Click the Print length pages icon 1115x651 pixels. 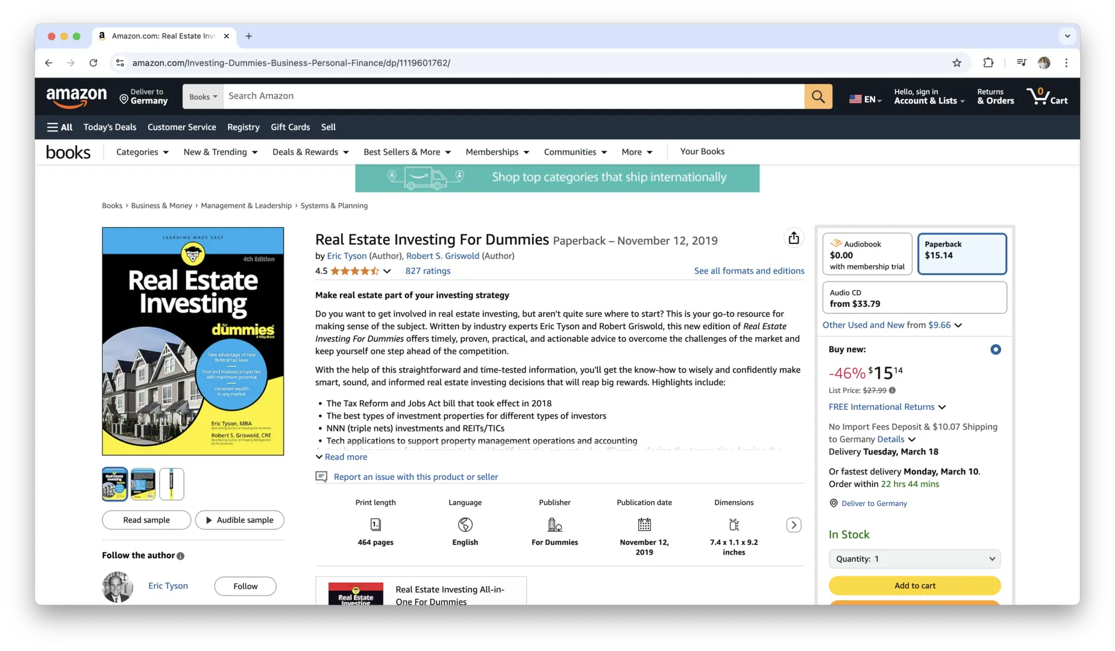tap(375, 524)
